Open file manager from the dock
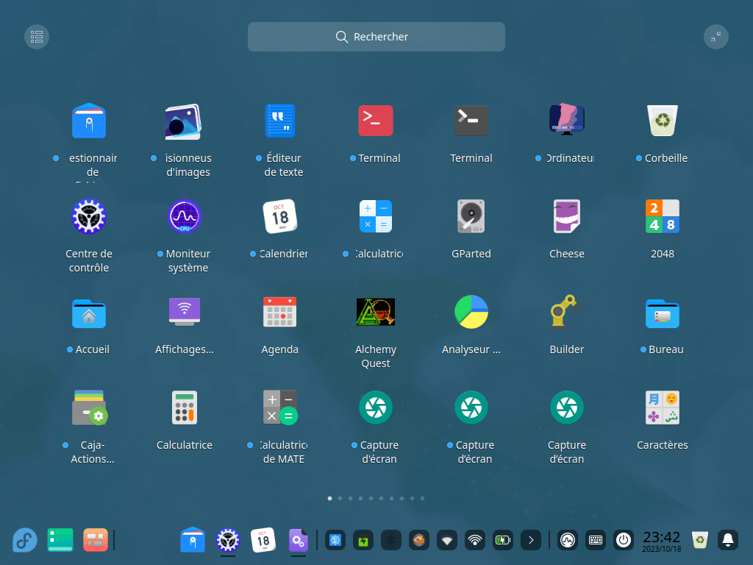 (x=193, y=540)
